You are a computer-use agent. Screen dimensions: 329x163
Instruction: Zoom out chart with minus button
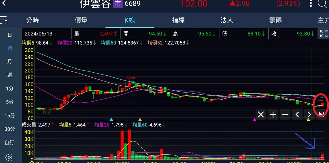click(x=285, y=114)
